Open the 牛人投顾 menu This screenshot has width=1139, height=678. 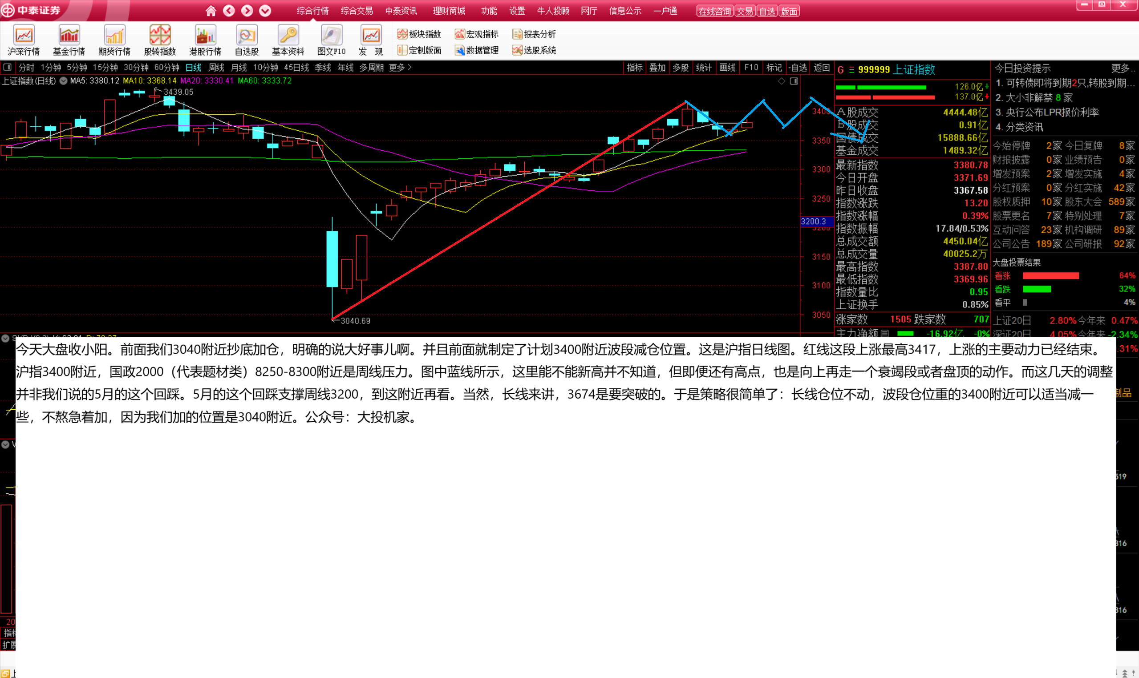click(x=553, y=11)
